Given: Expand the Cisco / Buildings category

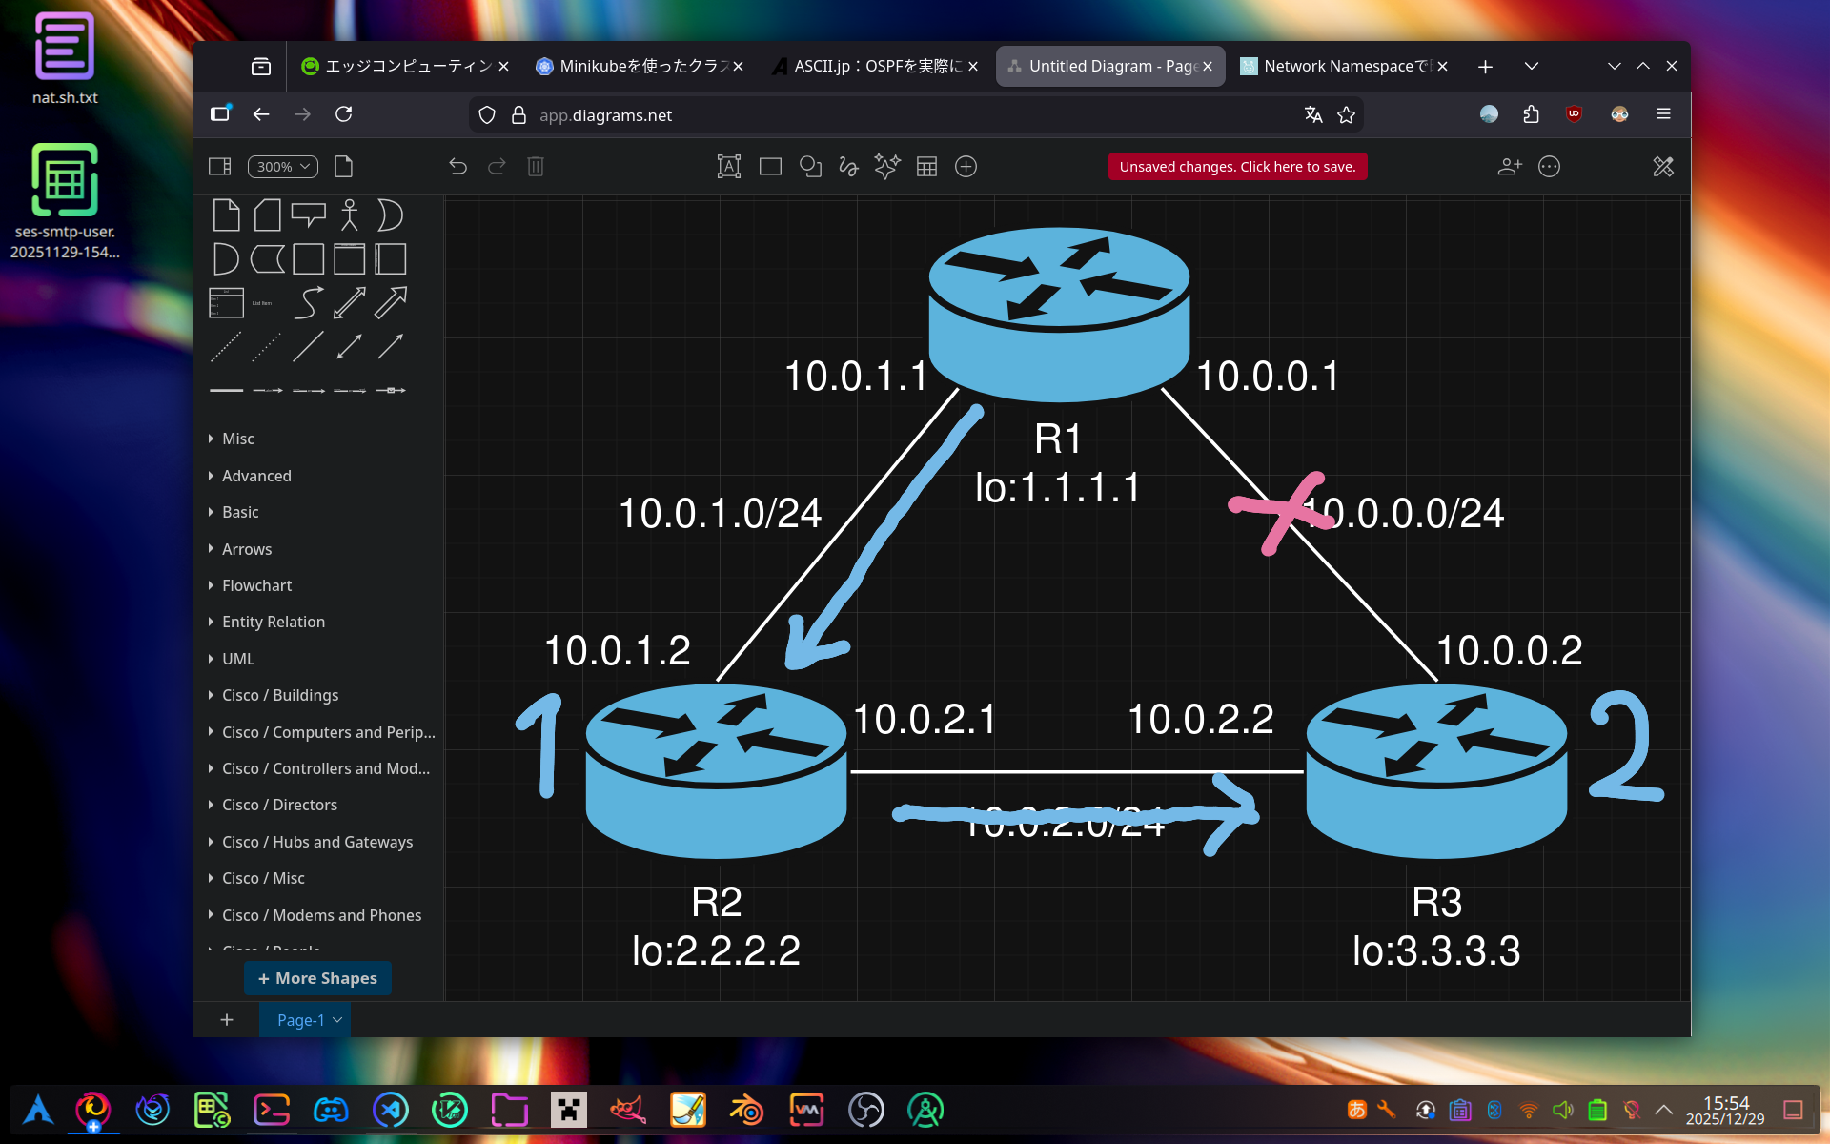Looking at the screenshot, I should pyautogui.click(x=279, y=695).
